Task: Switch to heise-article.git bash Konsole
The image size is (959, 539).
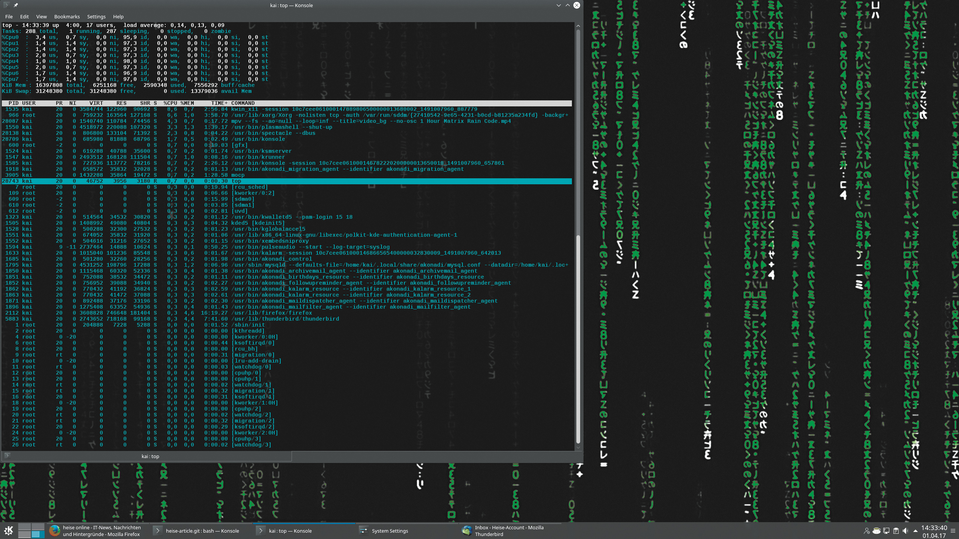Action: click(202, 531)
